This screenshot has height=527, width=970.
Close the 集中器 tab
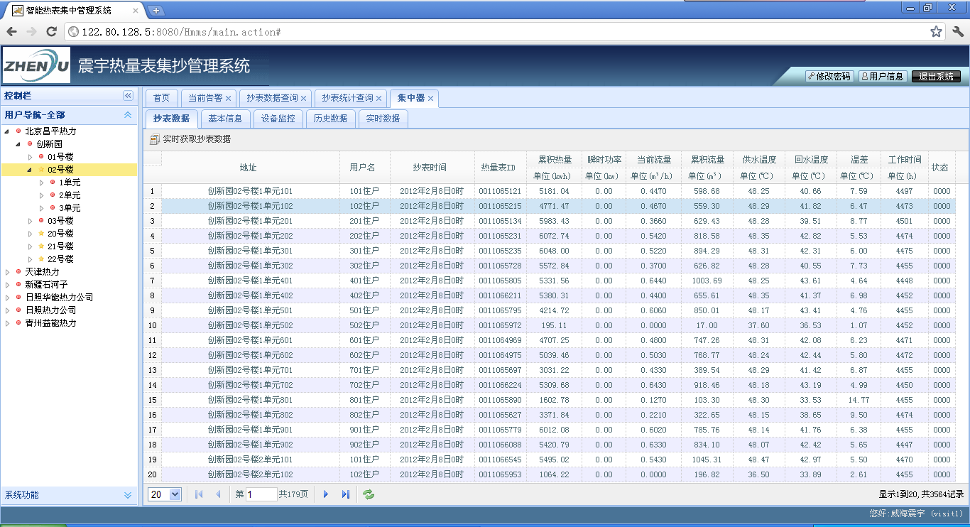(430, 98)
